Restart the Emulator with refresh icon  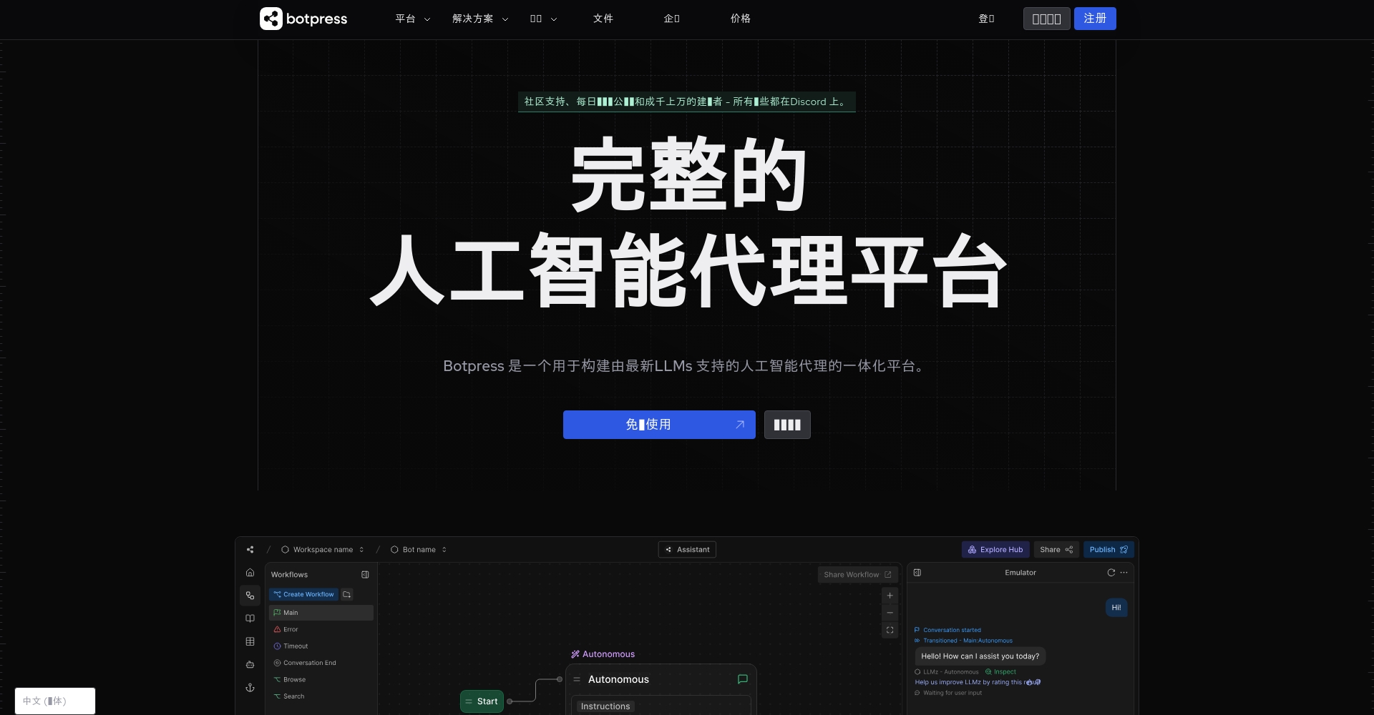tap(1111, 573)
